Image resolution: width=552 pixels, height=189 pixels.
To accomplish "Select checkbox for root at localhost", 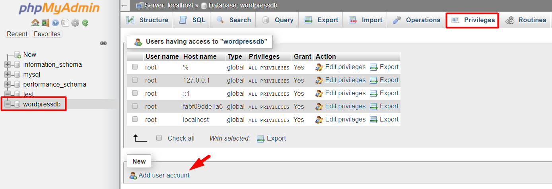I will tap(135, 120).
